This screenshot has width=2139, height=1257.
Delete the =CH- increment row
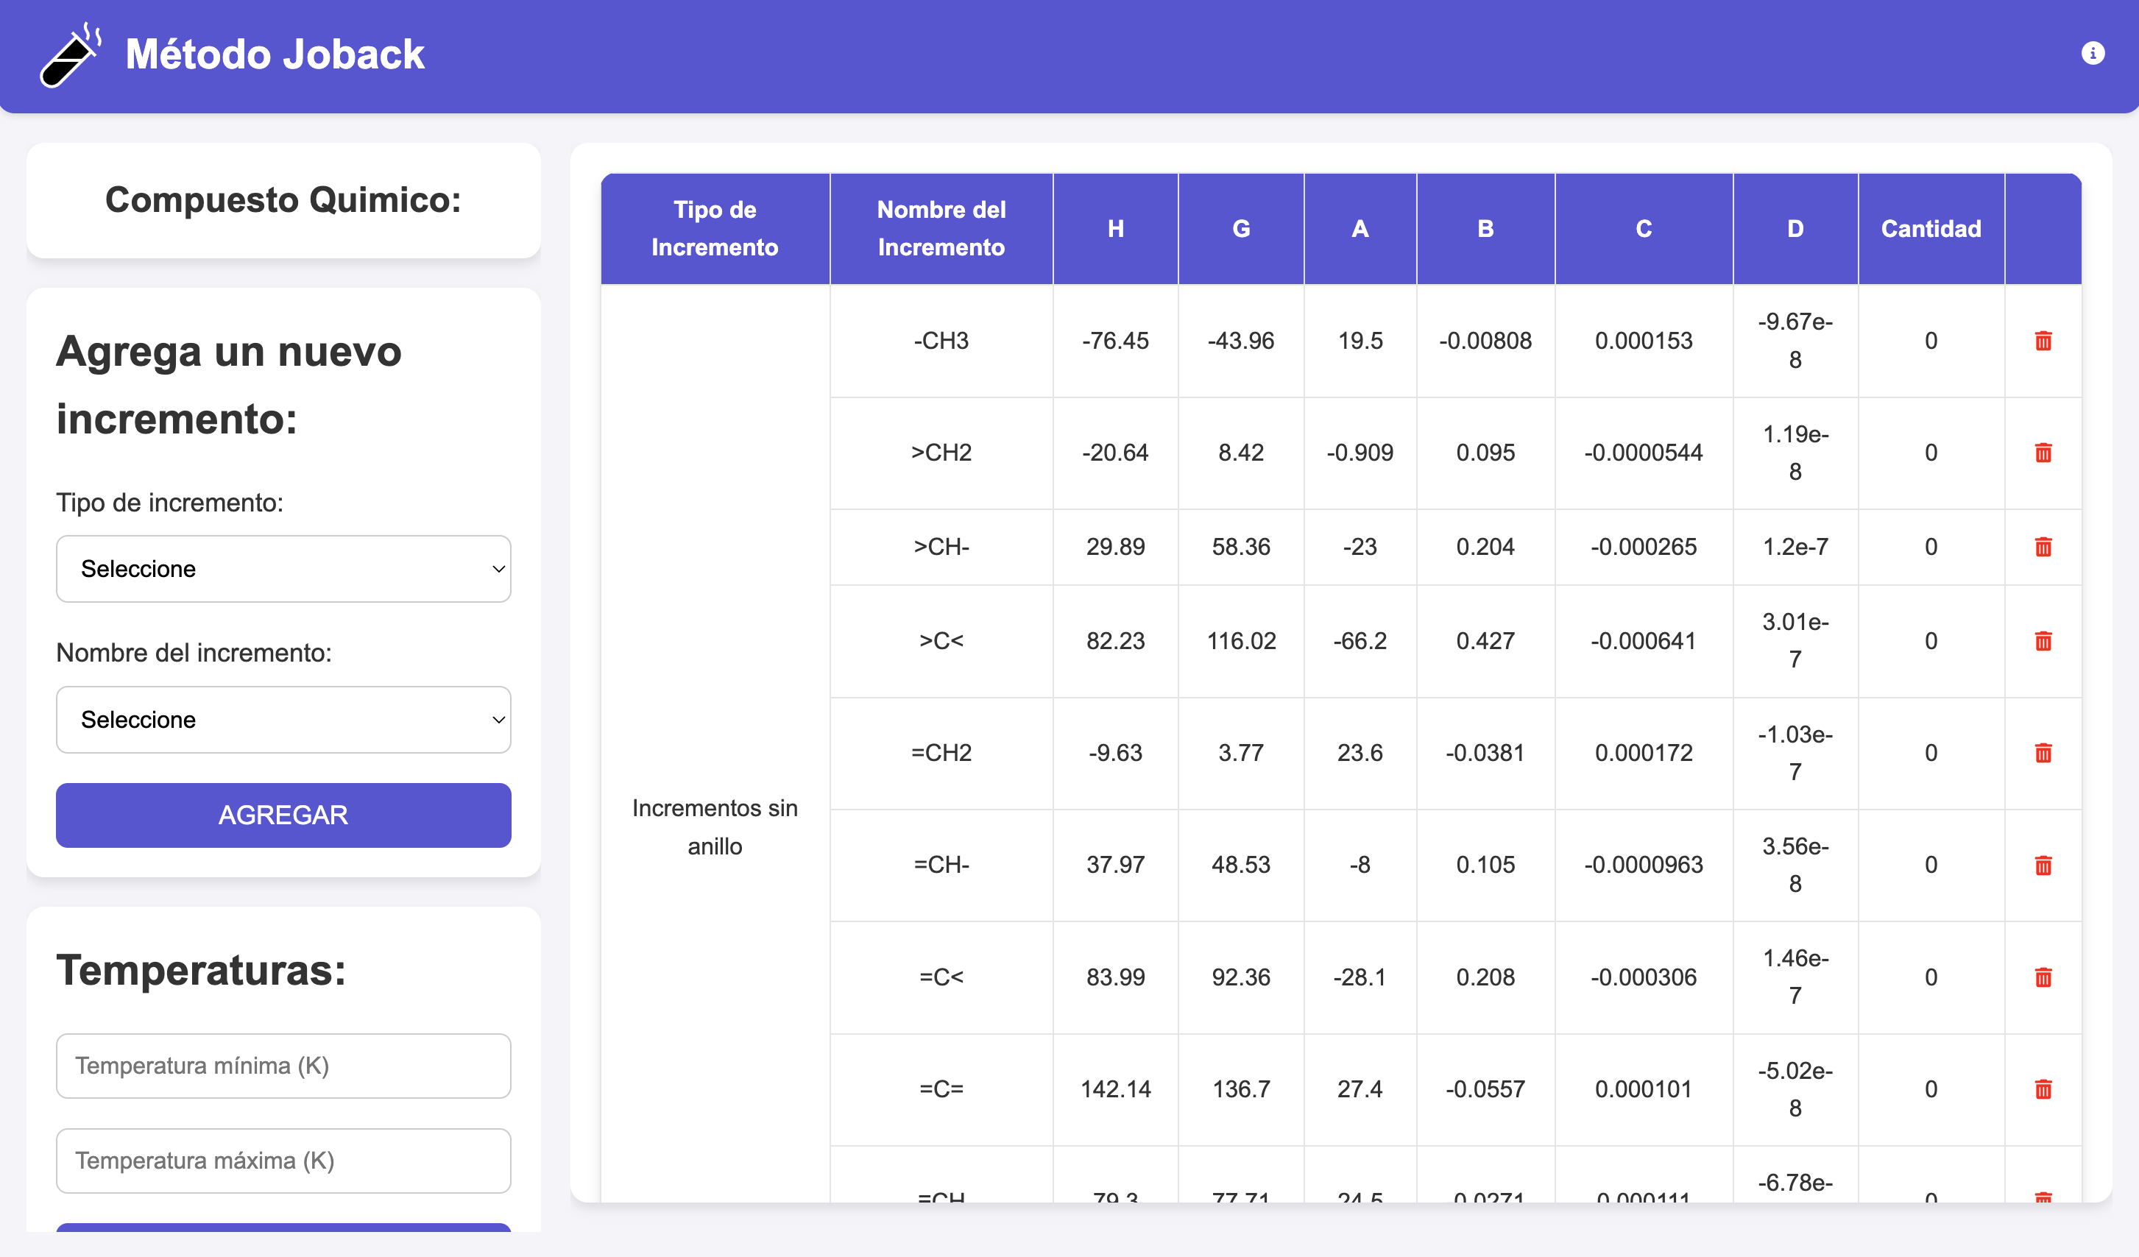[2043, 865]
